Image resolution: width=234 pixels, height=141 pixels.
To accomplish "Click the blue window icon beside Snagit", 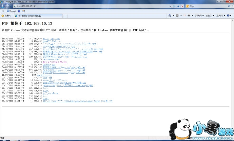I will (x=19, y=11).
